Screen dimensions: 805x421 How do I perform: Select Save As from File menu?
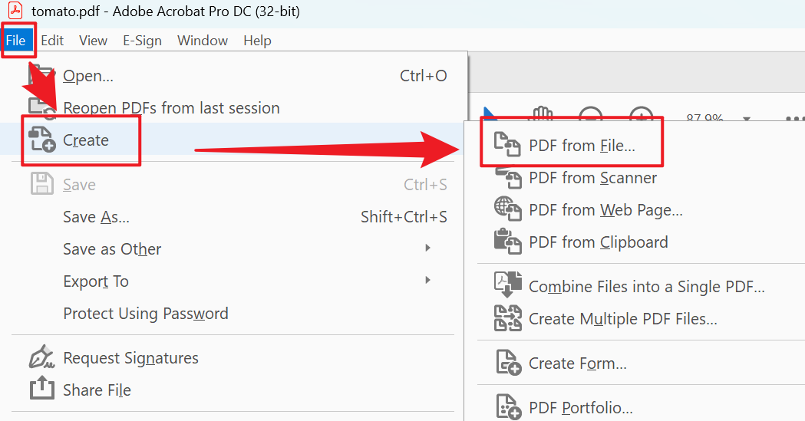pyautogui.click(x=96, y=217)
